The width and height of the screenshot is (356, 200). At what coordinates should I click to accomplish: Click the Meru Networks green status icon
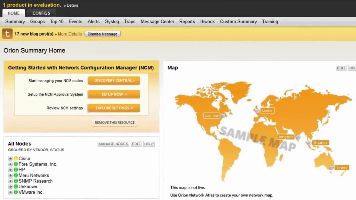(16, 175)
